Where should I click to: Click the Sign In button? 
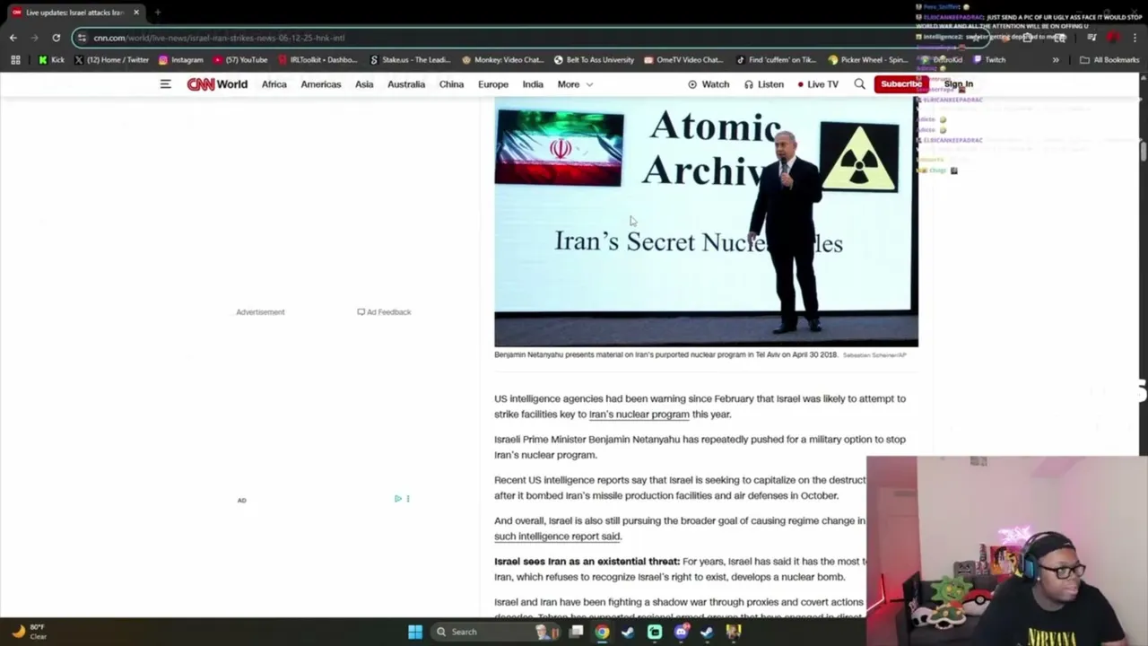pos(958,84)
